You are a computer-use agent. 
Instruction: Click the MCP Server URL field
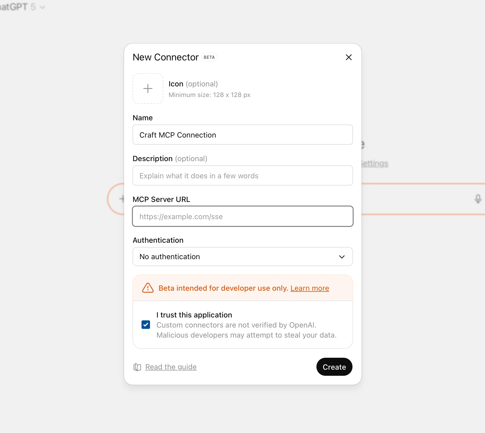point(242,216)
